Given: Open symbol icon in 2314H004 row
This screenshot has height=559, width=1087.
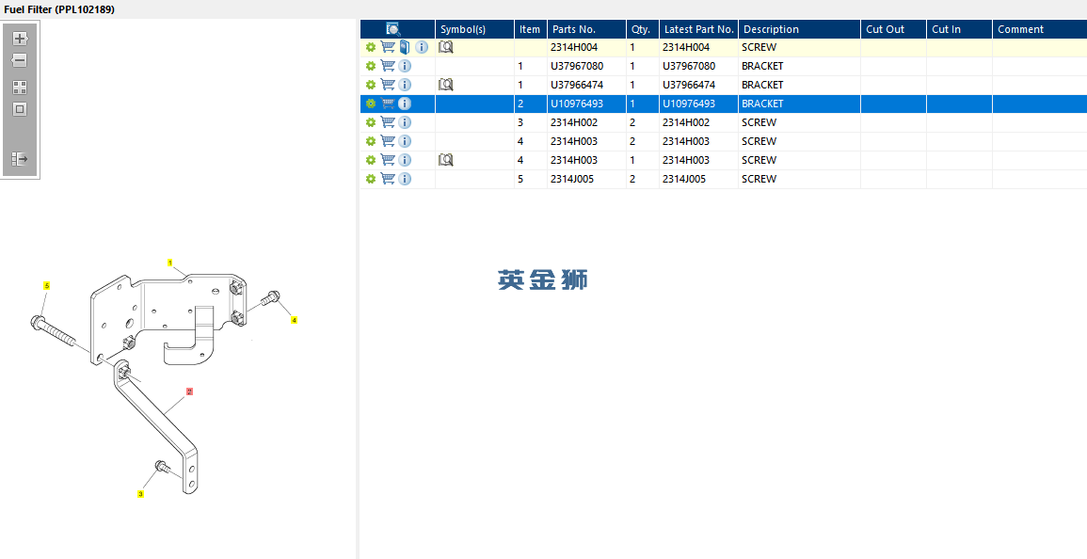Looking at the screenshot, I should click(x=446, y=47).
